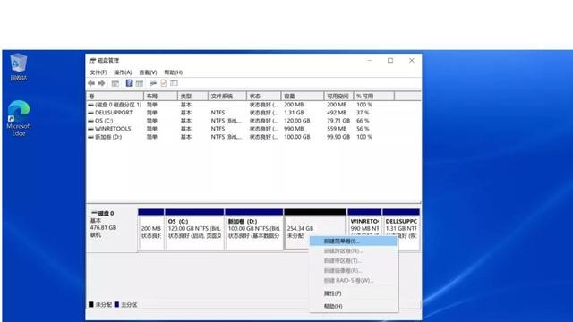Image resolution: width=573 pixels, height=322 pixels.
Task: Click the back arrow in the toolbar
Action: coord(91,83)
